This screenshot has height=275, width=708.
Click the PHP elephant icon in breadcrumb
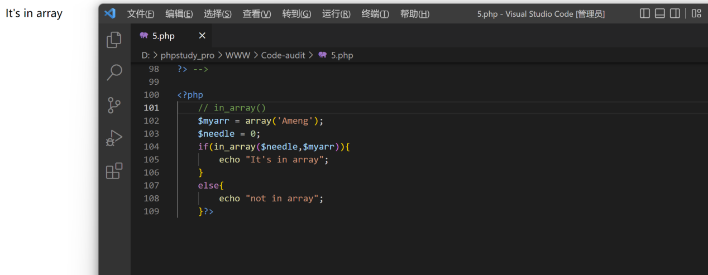point(322,55)
